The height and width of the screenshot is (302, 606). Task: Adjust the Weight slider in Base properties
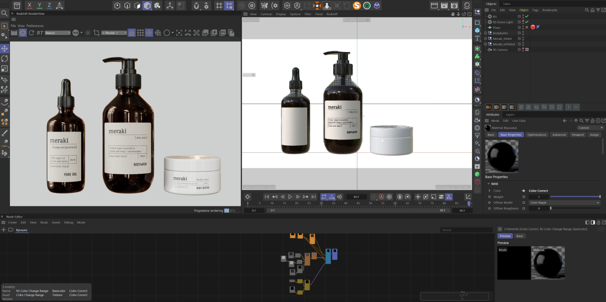click(575, 196)
